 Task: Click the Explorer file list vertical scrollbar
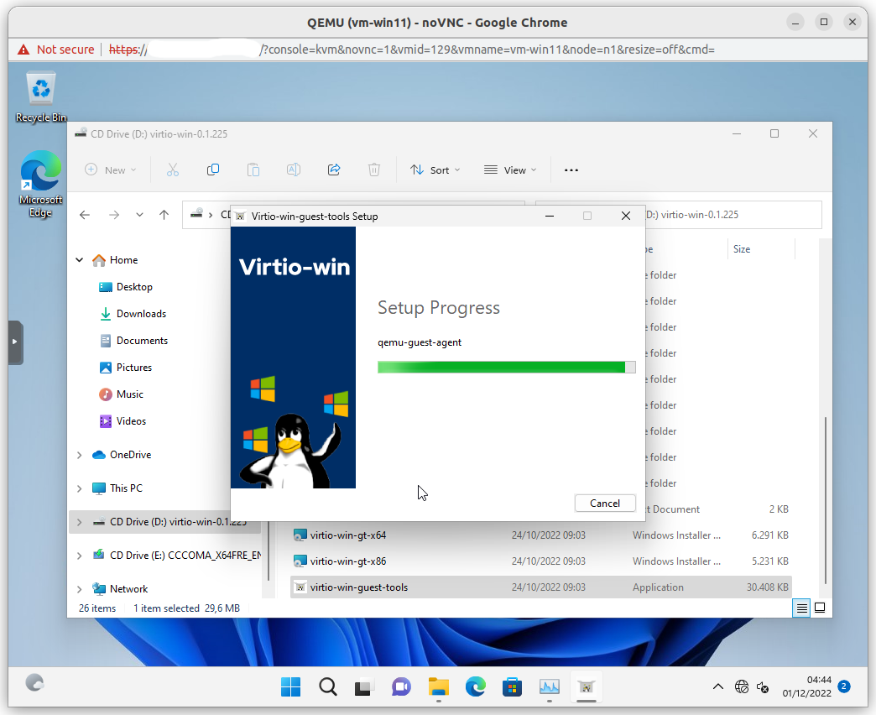825,500
